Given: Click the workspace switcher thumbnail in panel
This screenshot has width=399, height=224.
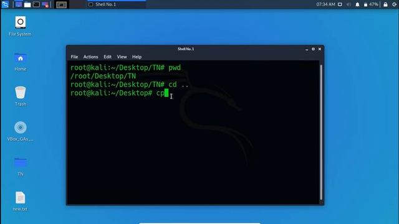Looking at the screenshot, I should 61,4.
